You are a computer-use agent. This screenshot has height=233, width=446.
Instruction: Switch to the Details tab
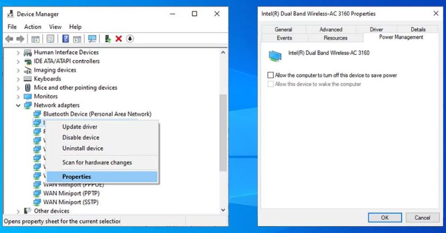click(x=418, y=29)
